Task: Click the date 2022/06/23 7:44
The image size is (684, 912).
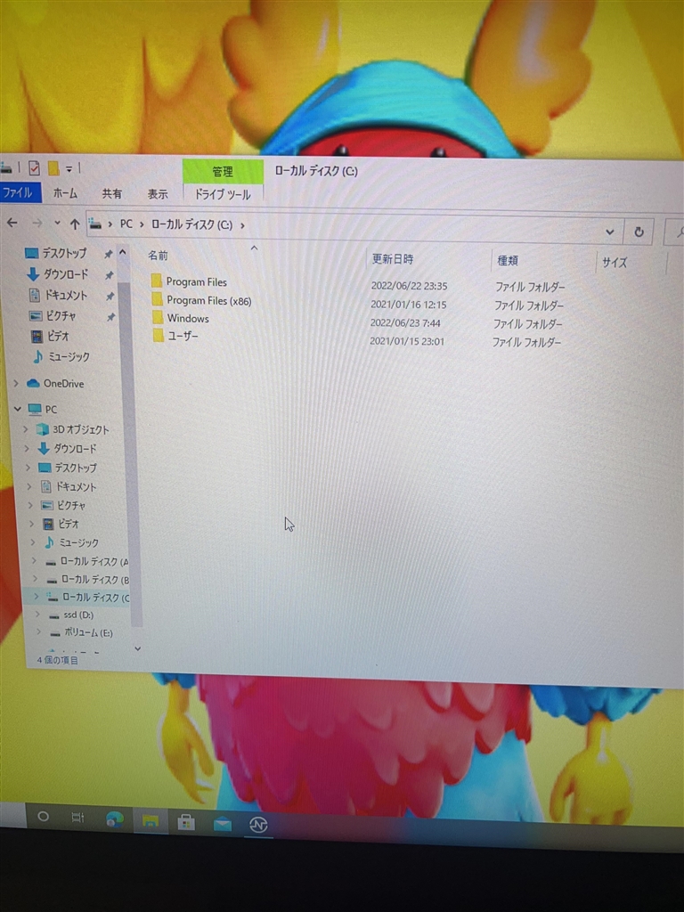Action: click(x=405, y=322)
